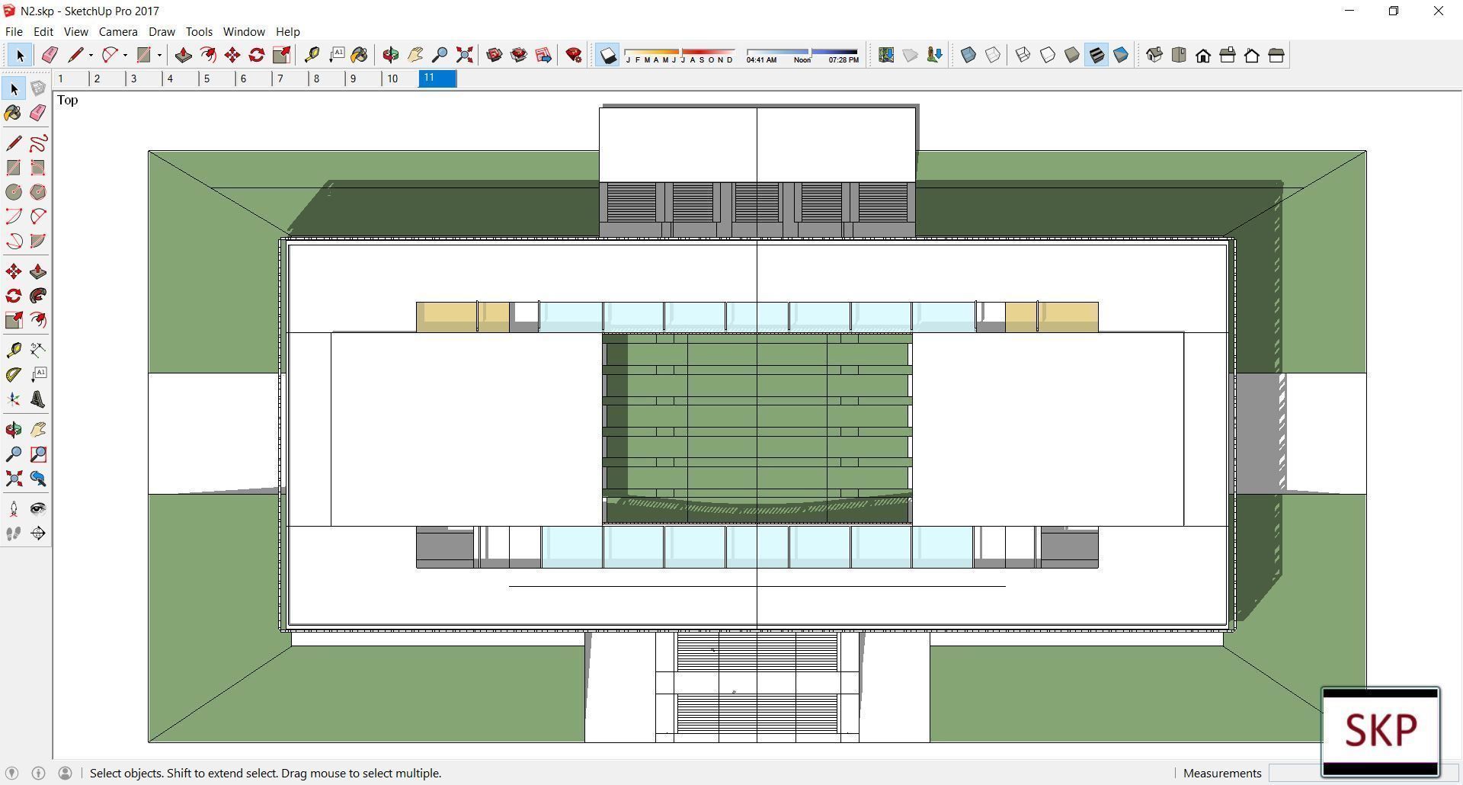The width and height of the screenshot is (1463, 785).
Task: Open the Edit menu
Action: [43, 32]
